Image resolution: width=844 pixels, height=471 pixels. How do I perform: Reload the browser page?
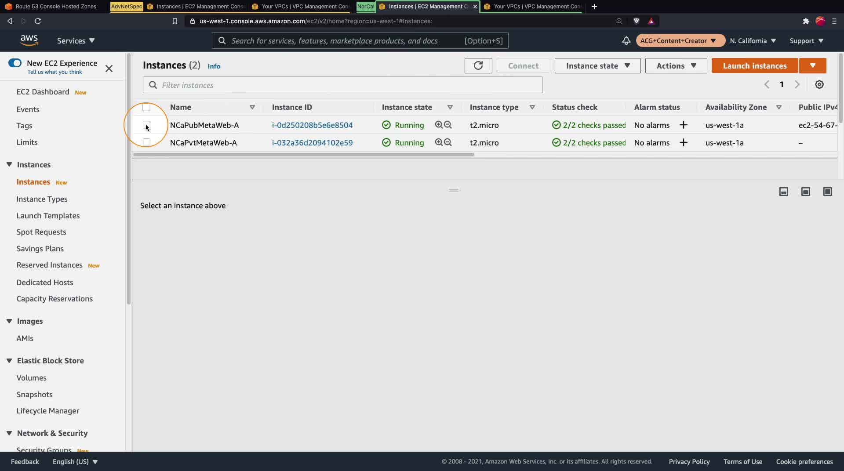[x=38, y=21]
